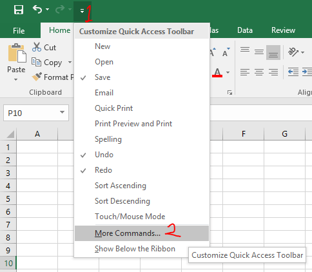Enable Print Preview and Print
The image size is (312, 272).
coord(142,124)
